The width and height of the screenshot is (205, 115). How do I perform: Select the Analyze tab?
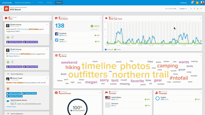59,3
